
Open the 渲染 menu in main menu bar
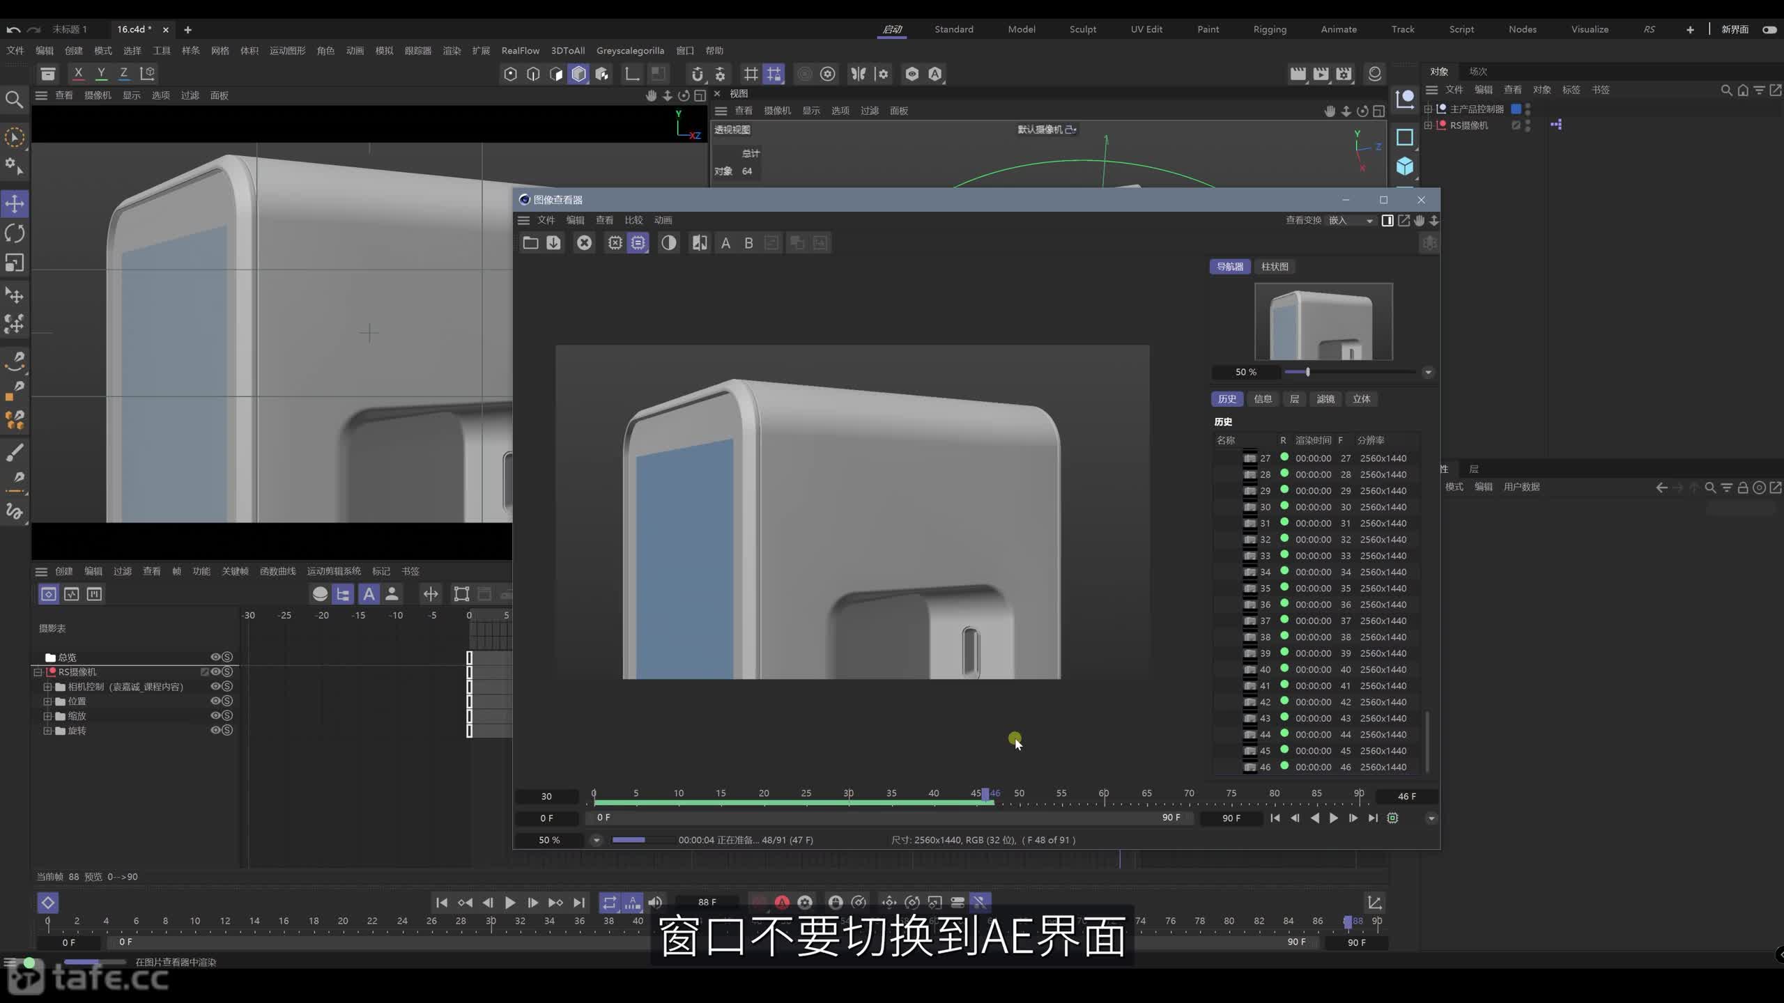[452, 50]
